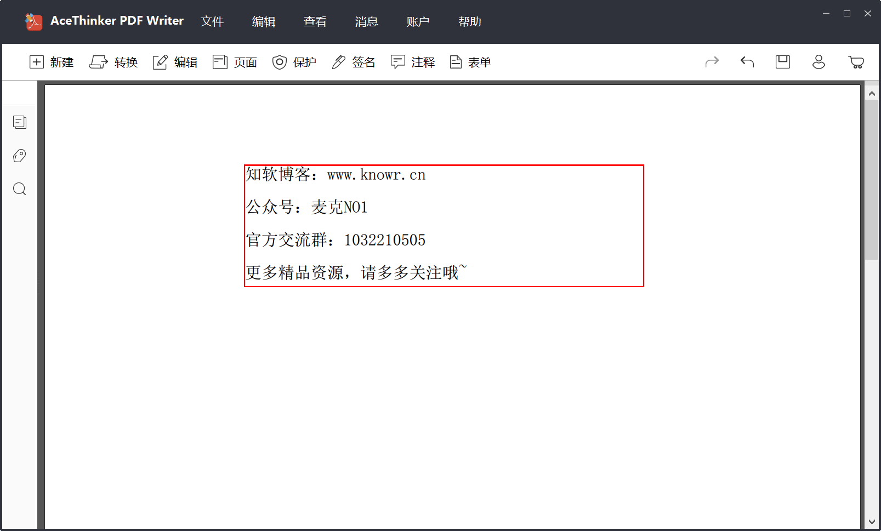881x531 pixels.
Task: Open the 账户 (Account) menu
Action: coord(418,21)
